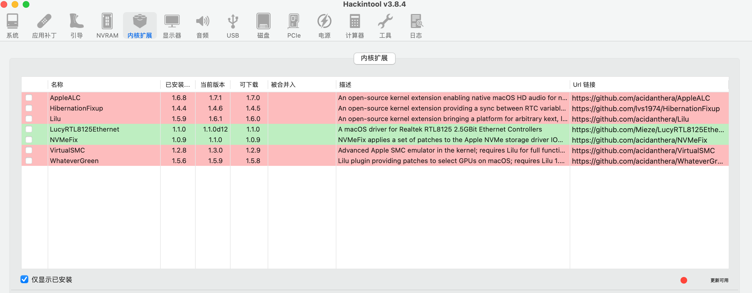
Task: Tick the WhateverGreen checkbox
Action: point(29,161)
